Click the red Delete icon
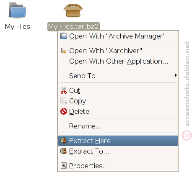192x177 pixels. click(x=64, y=111)
